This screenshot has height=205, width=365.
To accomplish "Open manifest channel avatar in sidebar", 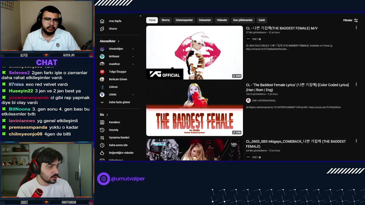I will 102,64.
